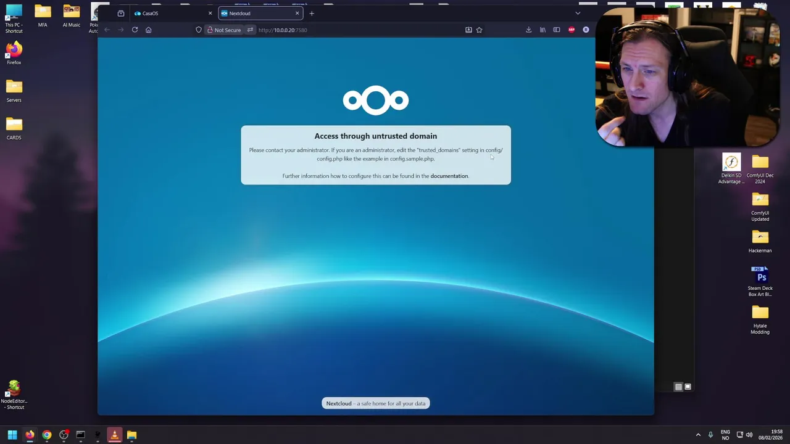This screenshot has height=444, width=790.
Task: Click the Nextcloud logo
Action: pyautogui.click(x=376, y=100)
